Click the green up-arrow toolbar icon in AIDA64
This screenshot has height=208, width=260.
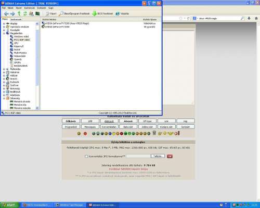coord(19,14)
